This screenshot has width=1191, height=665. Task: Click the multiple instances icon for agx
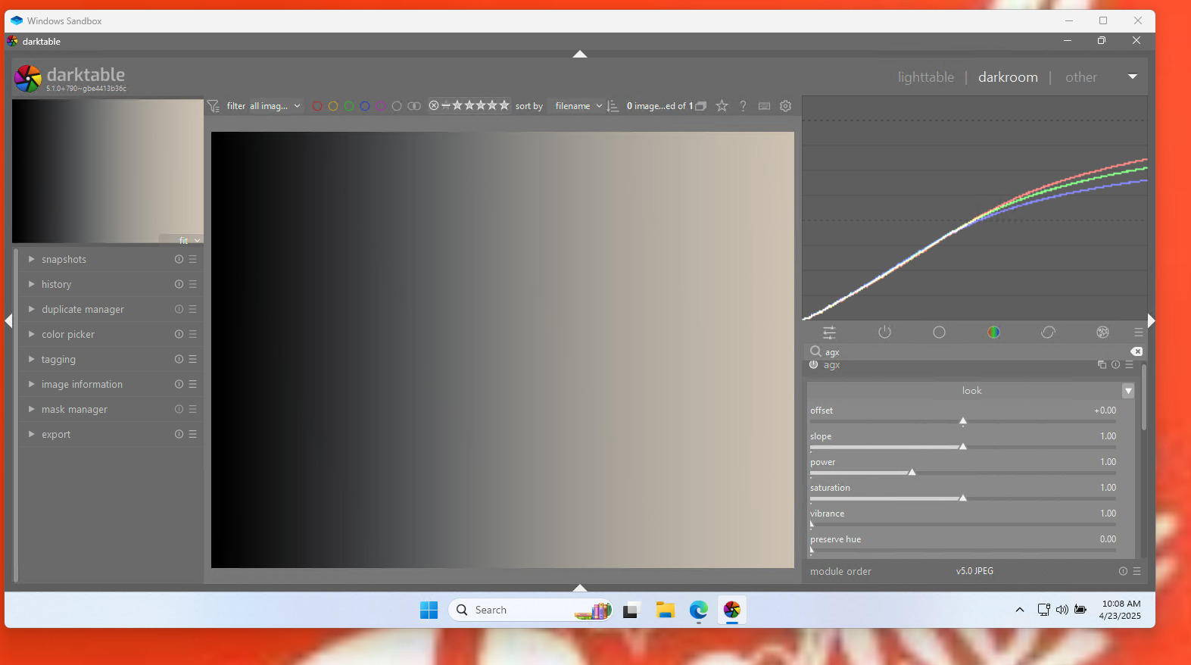click(x=1102, y=365)
